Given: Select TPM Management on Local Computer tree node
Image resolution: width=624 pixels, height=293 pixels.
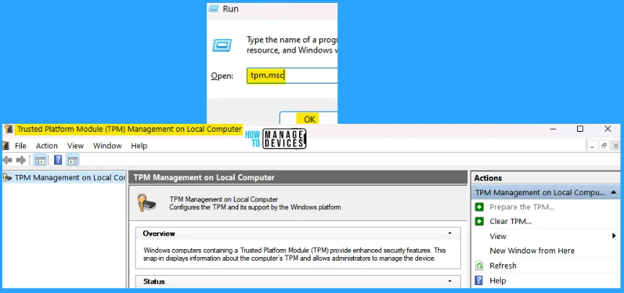Looking at the screenshot, I should click(69, 178).
